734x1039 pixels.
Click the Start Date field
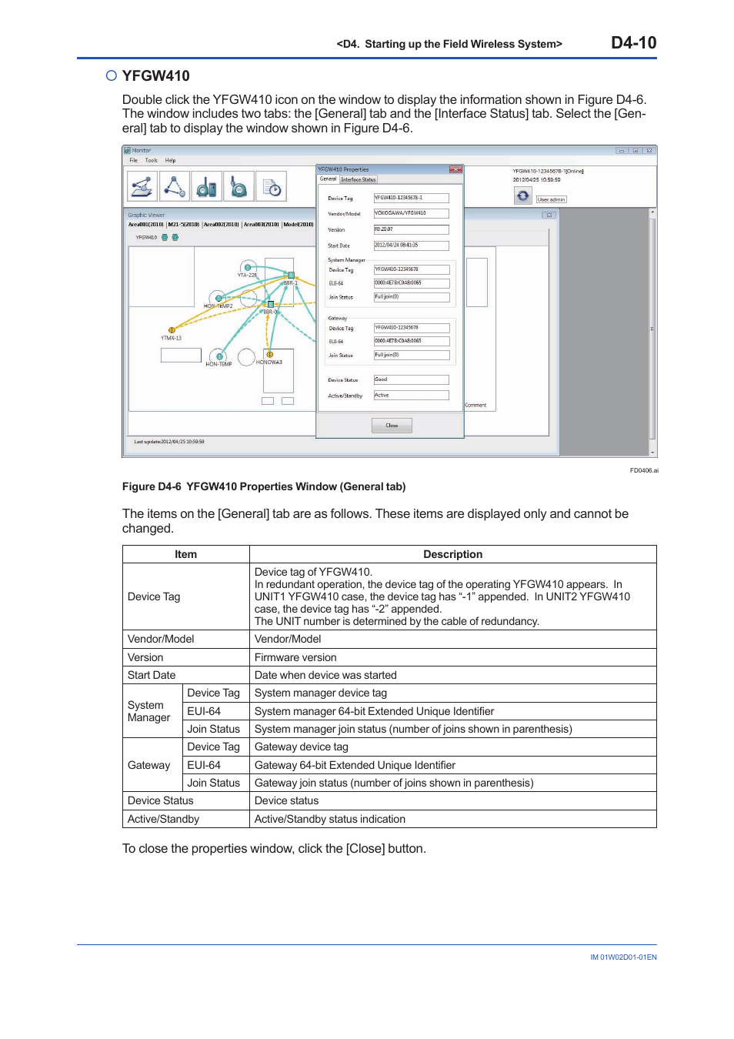411,246
